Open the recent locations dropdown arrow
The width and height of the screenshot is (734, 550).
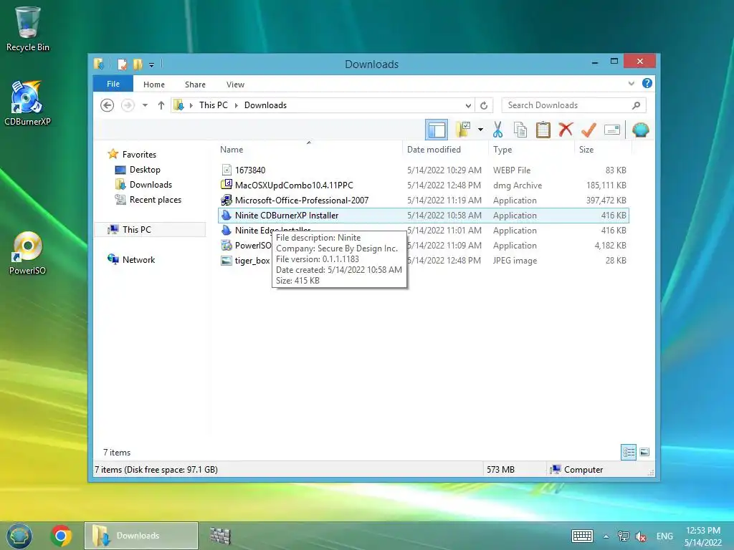[145, 105]
